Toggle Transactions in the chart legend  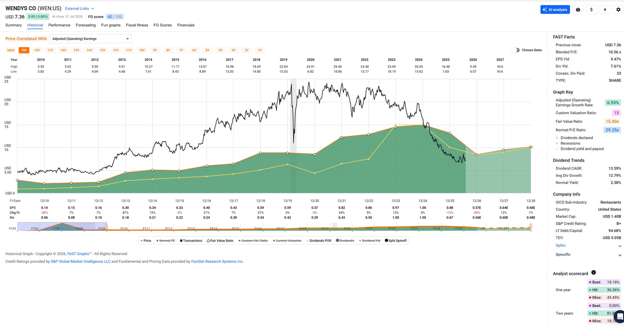click(x=191, y=241)
